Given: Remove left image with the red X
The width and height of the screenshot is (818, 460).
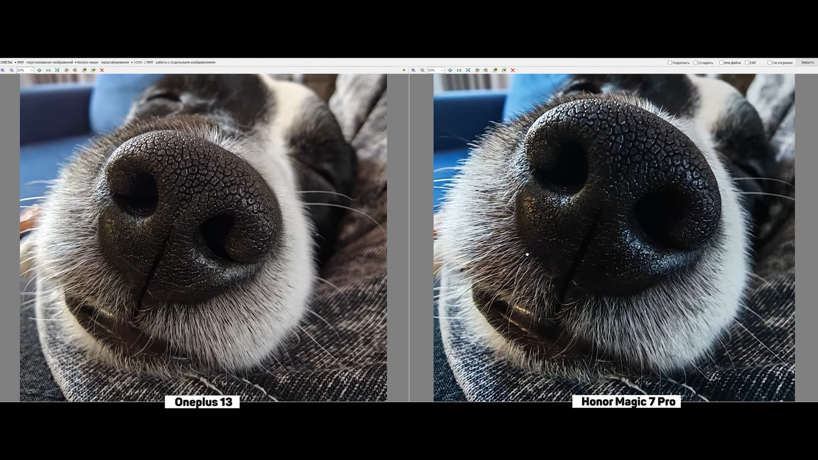Looking at the screenshot, I should 102,70.
